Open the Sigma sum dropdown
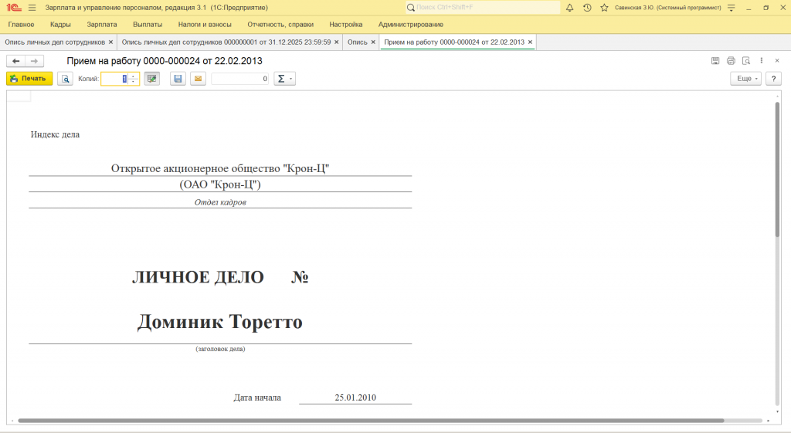Screen dimensions: 791x433 pos(284,79)
